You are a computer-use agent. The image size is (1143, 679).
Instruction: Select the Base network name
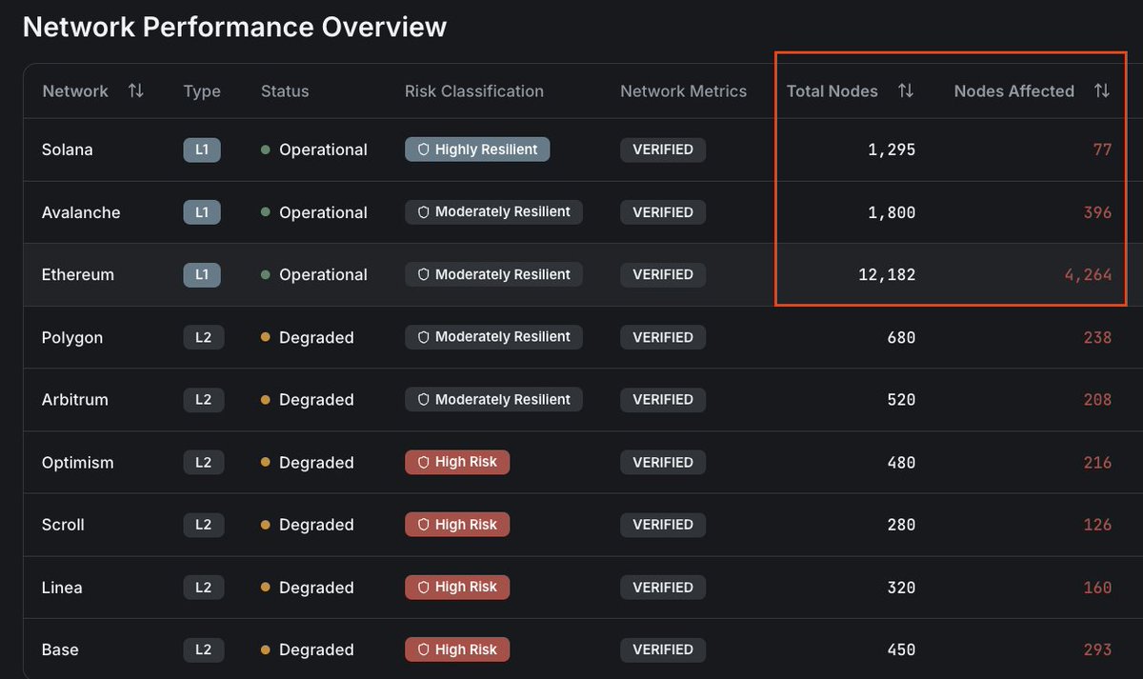pyautogui.click(x=60, y=649)
